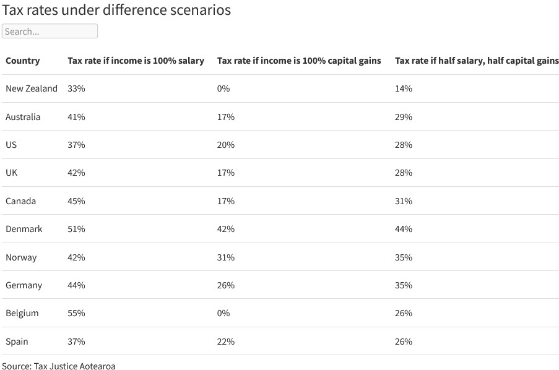
Task: Click the Germany row label
Action: 24,285
